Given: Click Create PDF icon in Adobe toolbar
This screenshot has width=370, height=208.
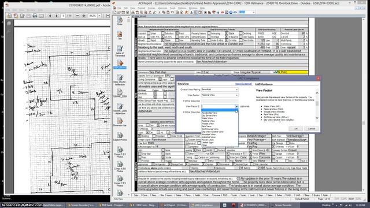Looking at the screenshot, I should (x=16, y=16).
